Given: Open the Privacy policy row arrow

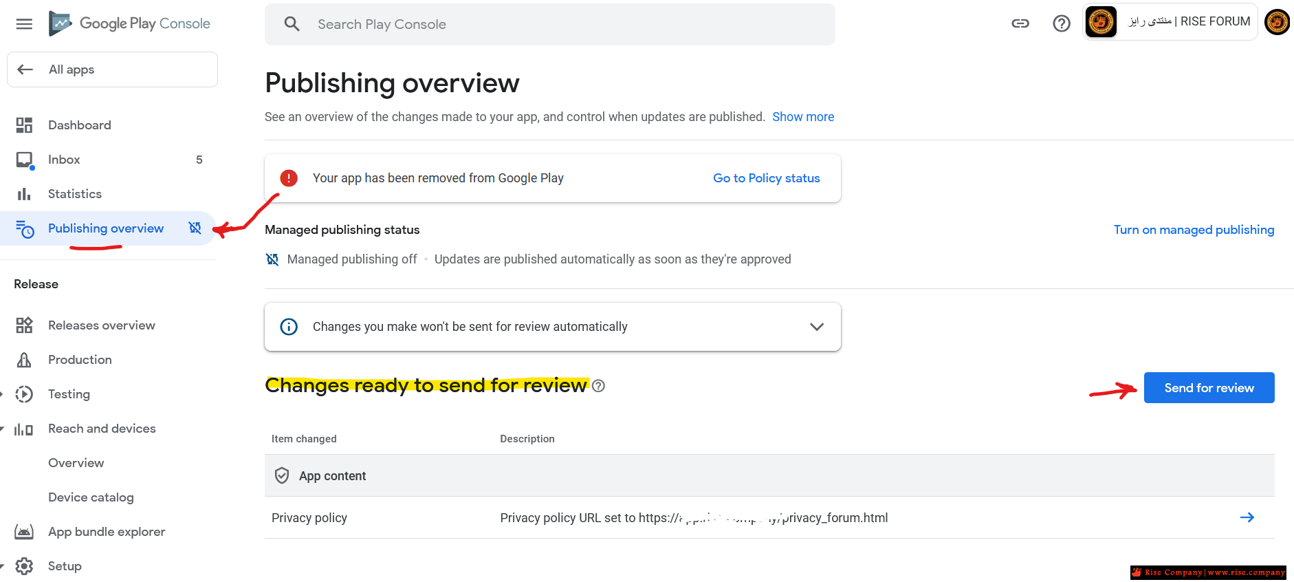Looking at the screenshot, I should coord(1247,517).
